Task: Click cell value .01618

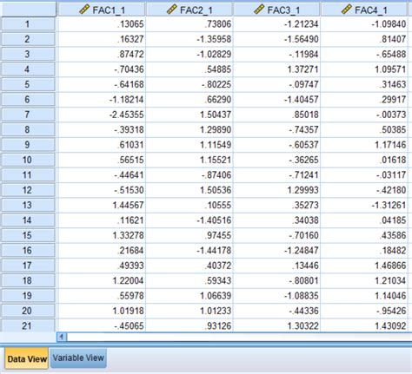Action: pyautogui.click(x=364, y=160)
